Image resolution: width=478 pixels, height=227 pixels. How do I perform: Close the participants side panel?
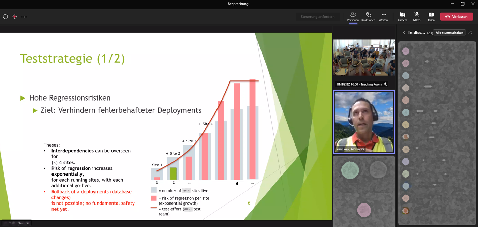[470, 33]
